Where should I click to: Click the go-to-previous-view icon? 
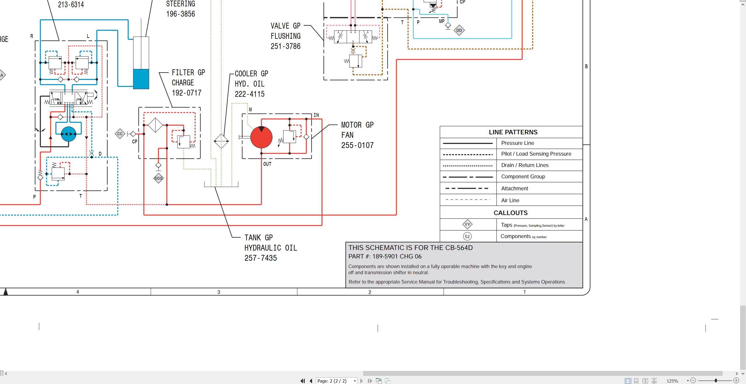pyautogui.click(x=379, y=381)
